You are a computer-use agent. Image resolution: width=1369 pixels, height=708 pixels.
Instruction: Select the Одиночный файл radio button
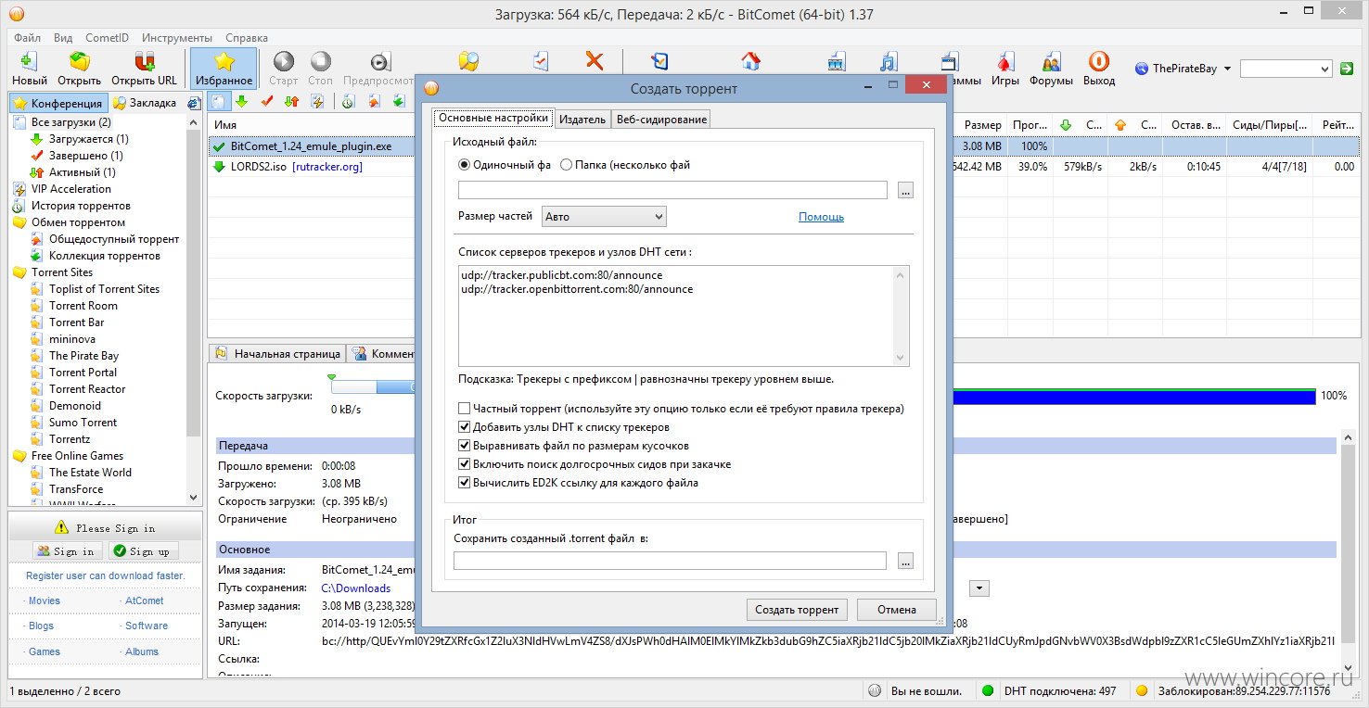pos(465,165)
